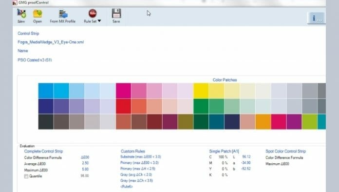Screen dimensions: 339x192
Task: Click the empty <Rule6> custom rule
Action: click(x=127, y=186)
